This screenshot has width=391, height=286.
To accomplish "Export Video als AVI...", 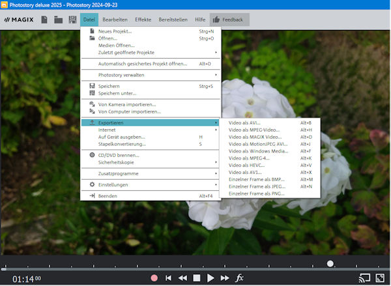I will (270, 123).
